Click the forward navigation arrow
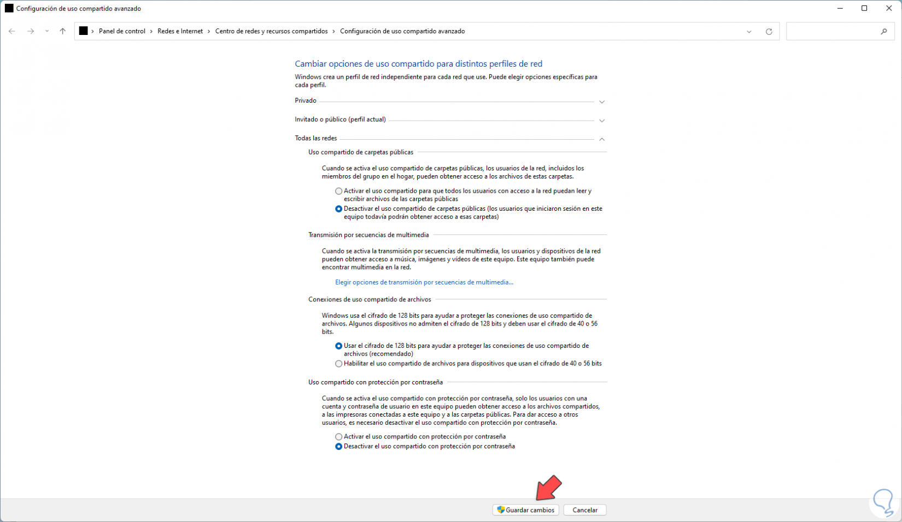Screen dimensions: 902x522 31,31
